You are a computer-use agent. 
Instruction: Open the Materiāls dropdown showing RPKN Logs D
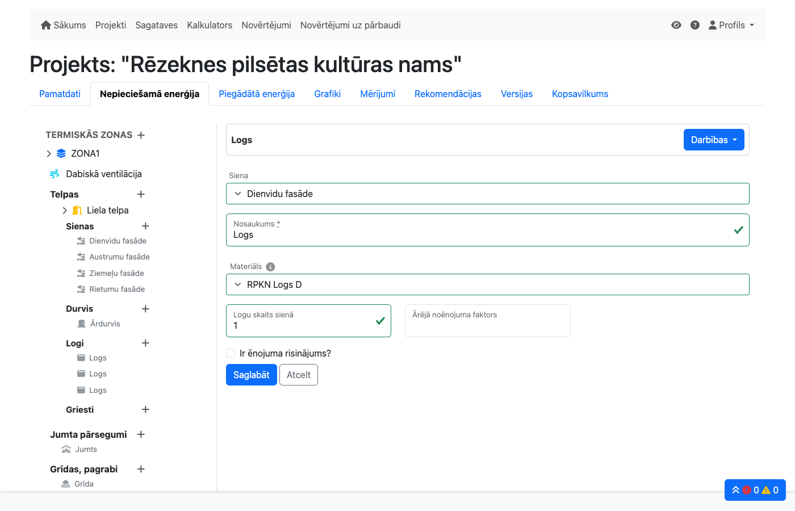[x=488, y=284]
